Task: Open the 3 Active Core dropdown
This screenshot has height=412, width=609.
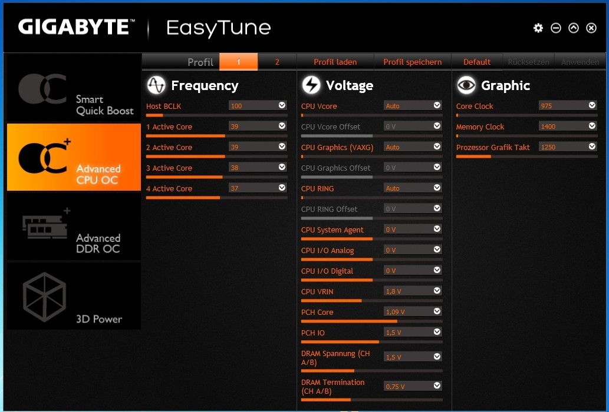Action: (282, 167)
